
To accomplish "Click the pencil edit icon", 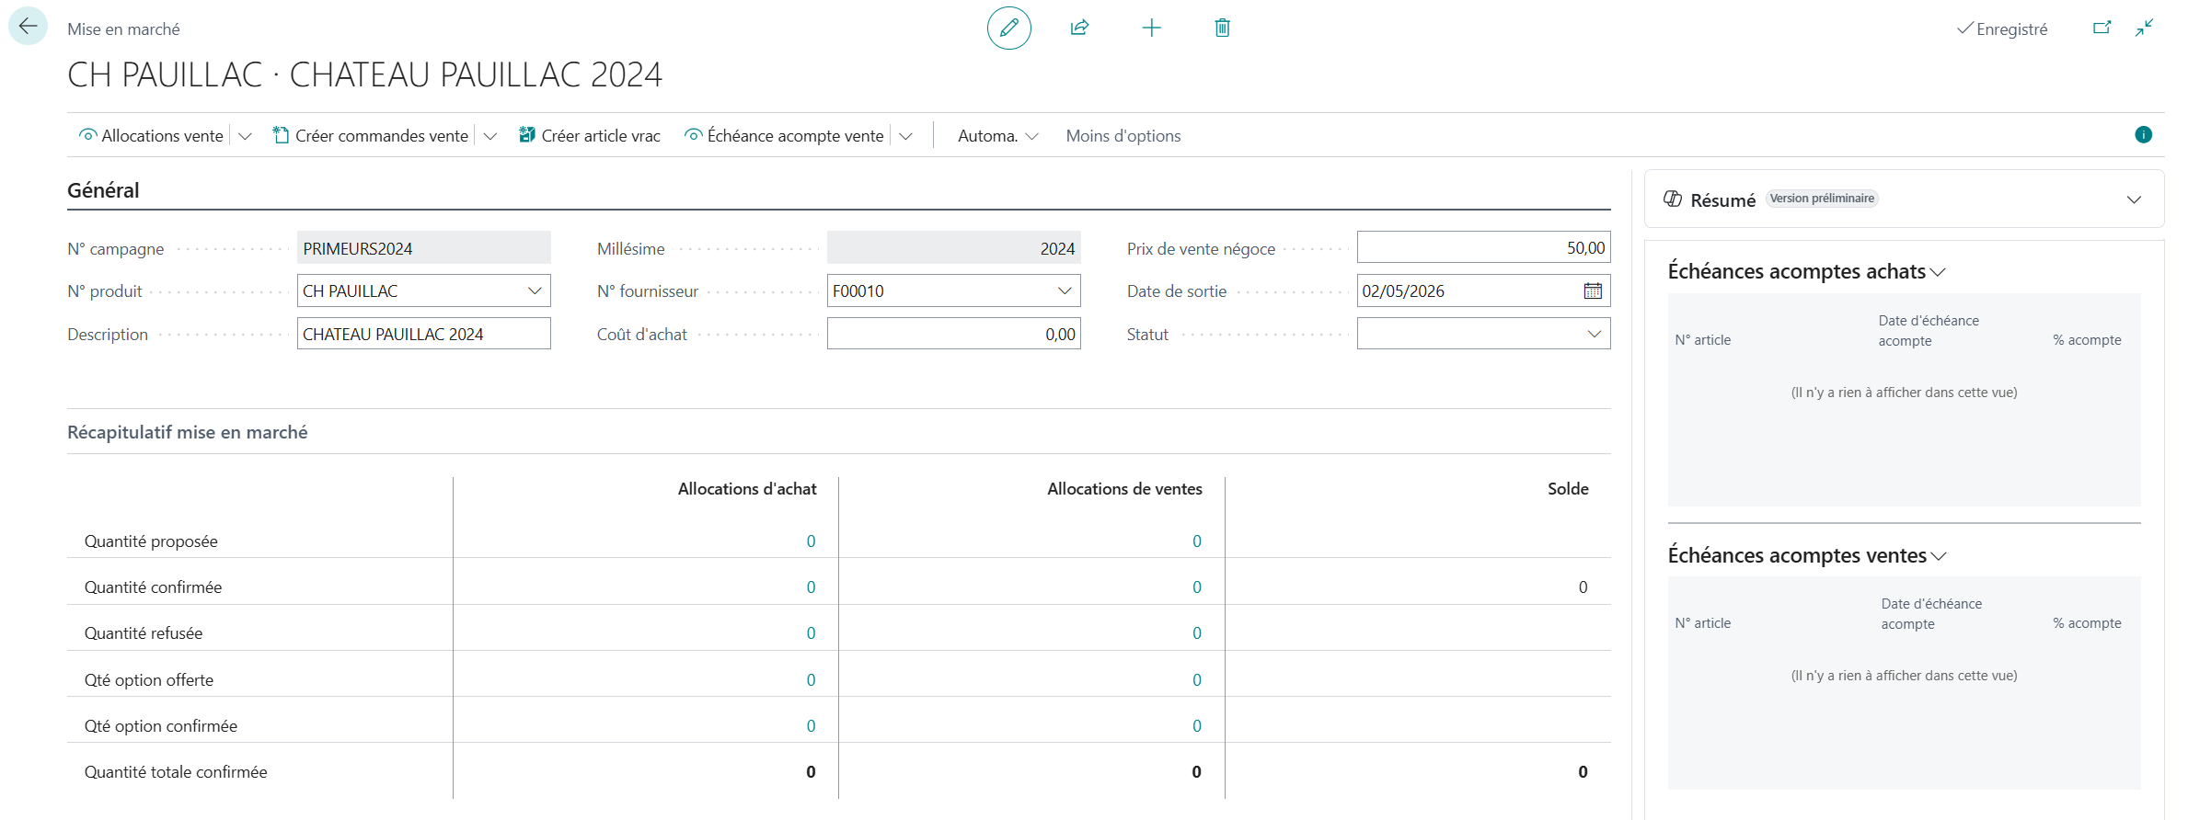I will (x=1008, y=28).
